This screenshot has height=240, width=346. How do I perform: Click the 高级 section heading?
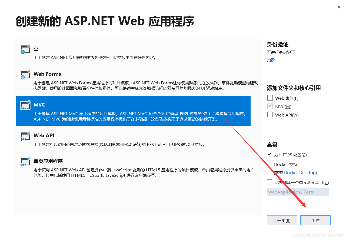[x=272, y=145]
